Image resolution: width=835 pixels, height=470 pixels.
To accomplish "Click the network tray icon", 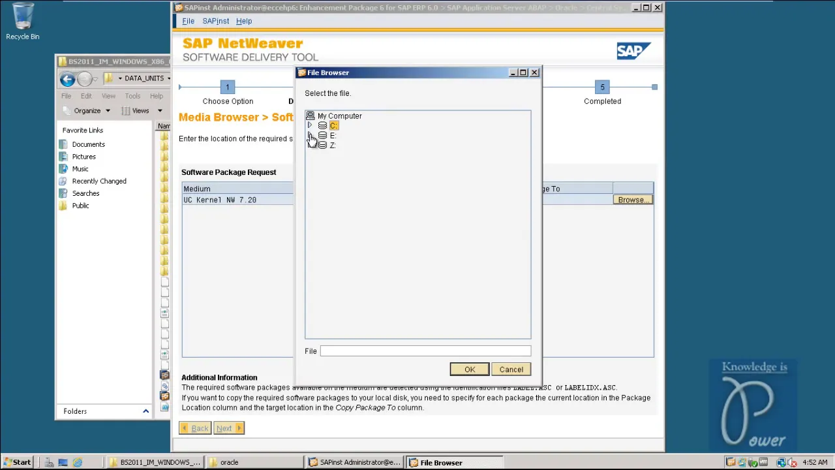I will coord(782,462).
